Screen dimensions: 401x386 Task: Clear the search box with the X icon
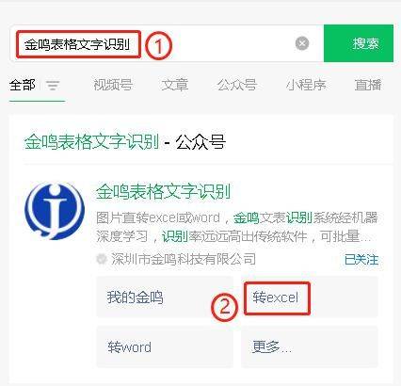tap(302, 43)
